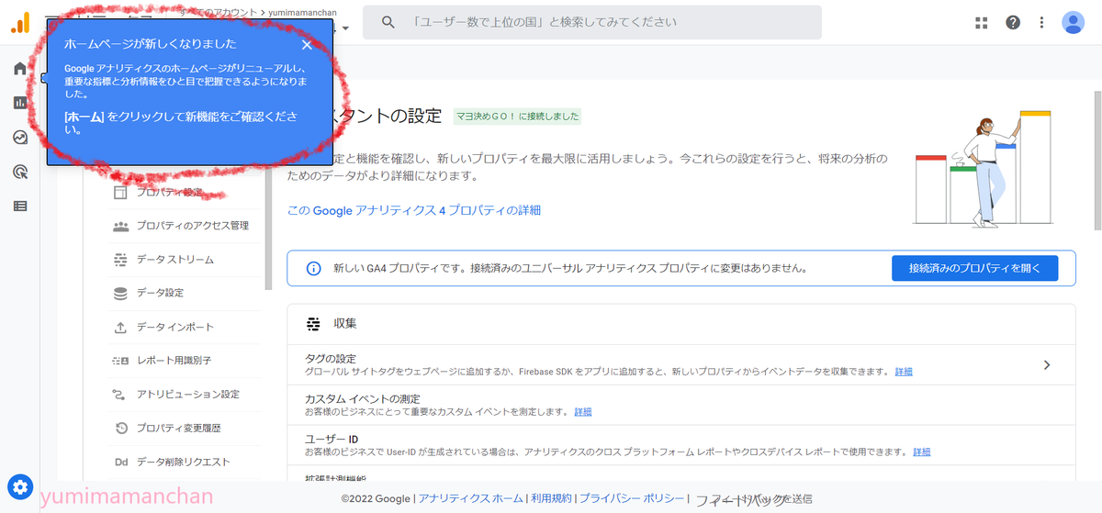Open アナリティクス ホーム footer link
This screenshot has width=1102, height=513.
click(x=471, y=498)
